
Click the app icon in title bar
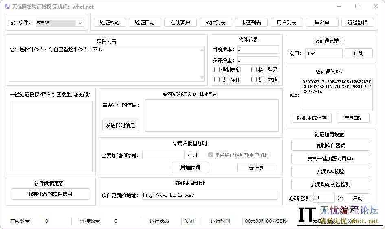[7, 7]
